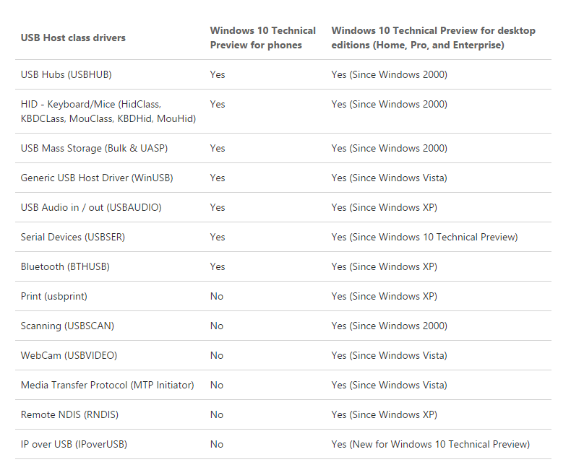Click "Yes (Since Windows Vista)" in WebCam row
Image resolution: width=571 pixels, height=470 pixels.
390,355
